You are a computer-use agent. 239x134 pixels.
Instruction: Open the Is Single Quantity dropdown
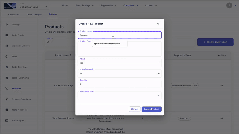(159, 74)
